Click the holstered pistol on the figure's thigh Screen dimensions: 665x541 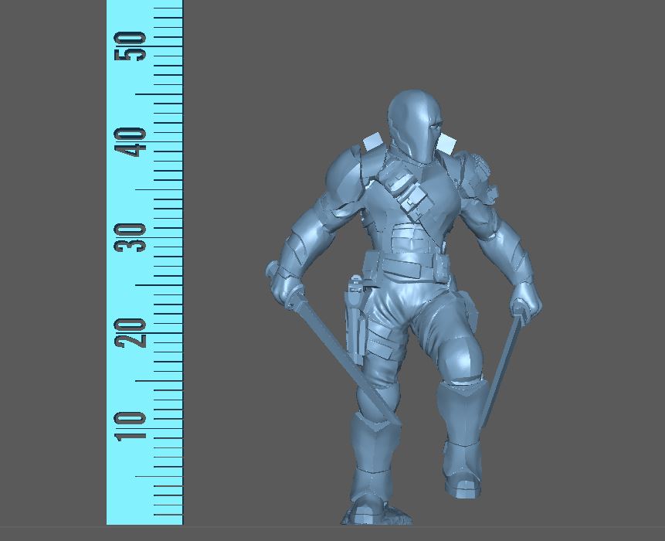[355, 313]
